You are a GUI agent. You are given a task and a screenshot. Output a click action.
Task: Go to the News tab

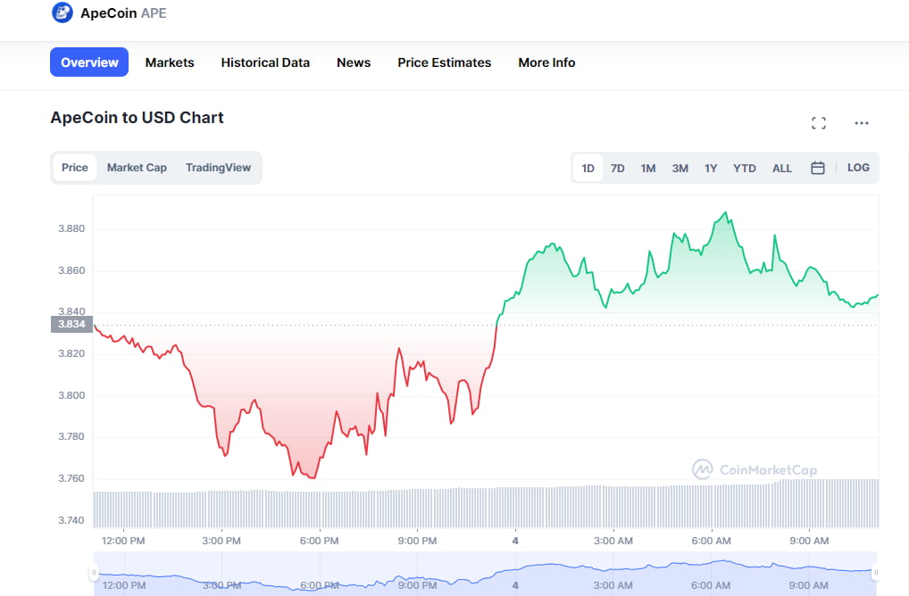pyautogui.click(x=354, y=62)
